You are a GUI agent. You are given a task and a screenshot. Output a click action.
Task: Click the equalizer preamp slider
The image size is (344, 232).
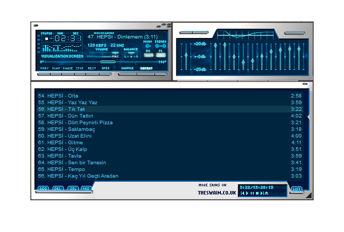pos(186,56)
